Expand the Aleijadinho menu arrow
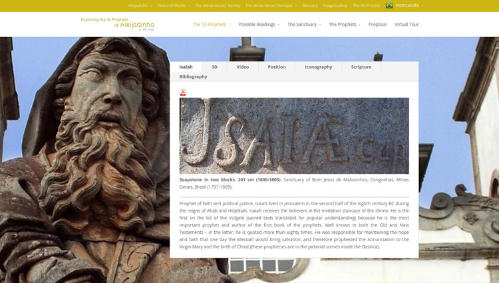The image size is (499, 283). (x=151, y=6)
